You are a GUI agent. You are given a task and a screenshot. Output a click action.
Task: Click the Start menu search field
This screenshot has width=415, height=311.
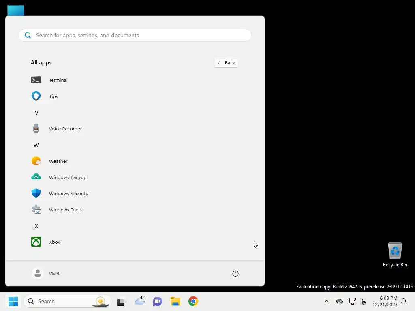[x=135, y=35]
